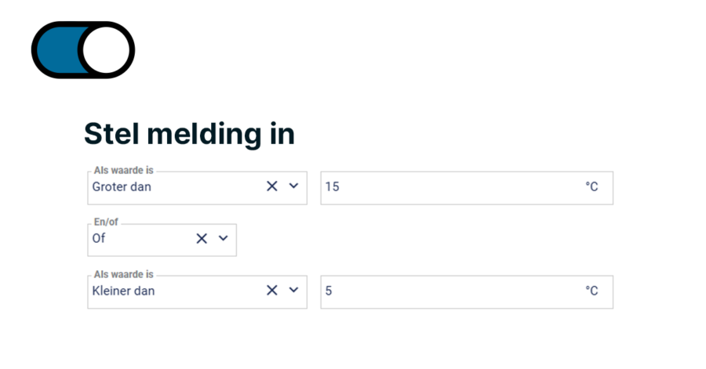Focus the value field containing 5
706x369 pixels.
point(467,292)
